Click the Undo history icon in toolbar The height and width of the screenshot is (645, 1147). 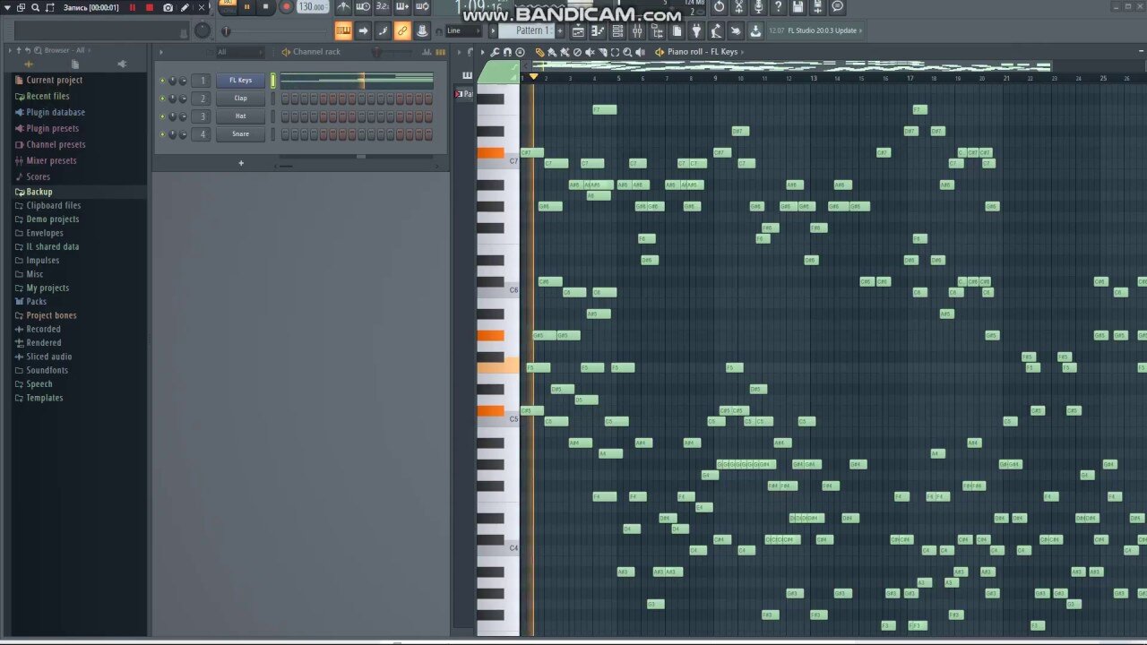point(719,6)
